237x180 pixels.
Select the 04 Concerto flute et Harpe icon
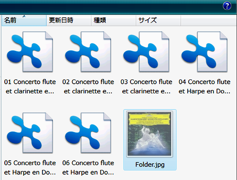click(x=205, y=52)
